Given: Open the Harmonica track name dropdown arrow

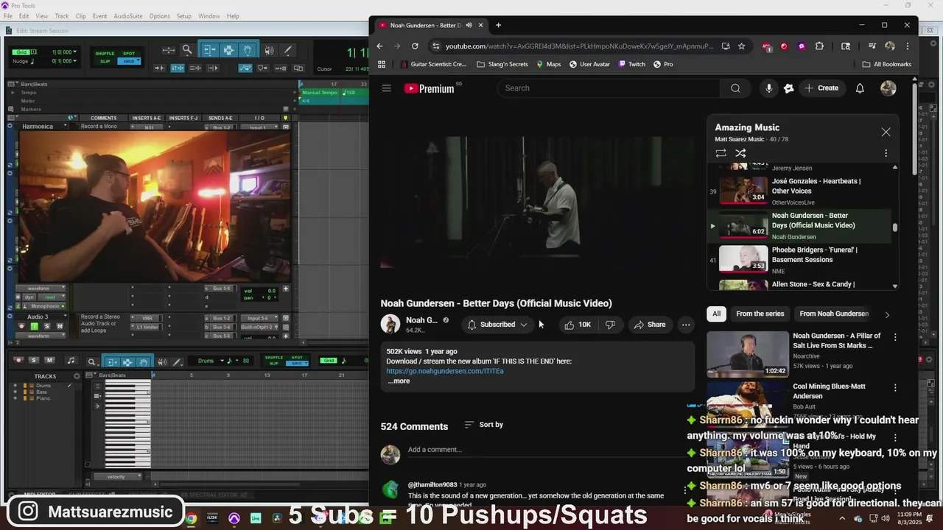Looking at the screenshot, I should [65, 127].
